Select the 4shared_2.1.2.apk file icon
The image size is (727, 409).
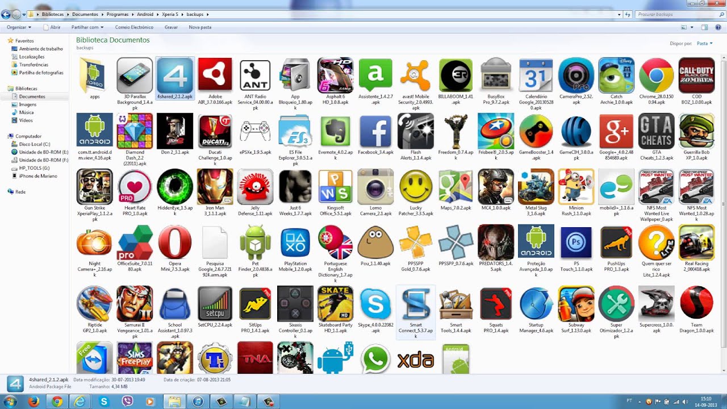pyautogui.click(x=176, y=75)
